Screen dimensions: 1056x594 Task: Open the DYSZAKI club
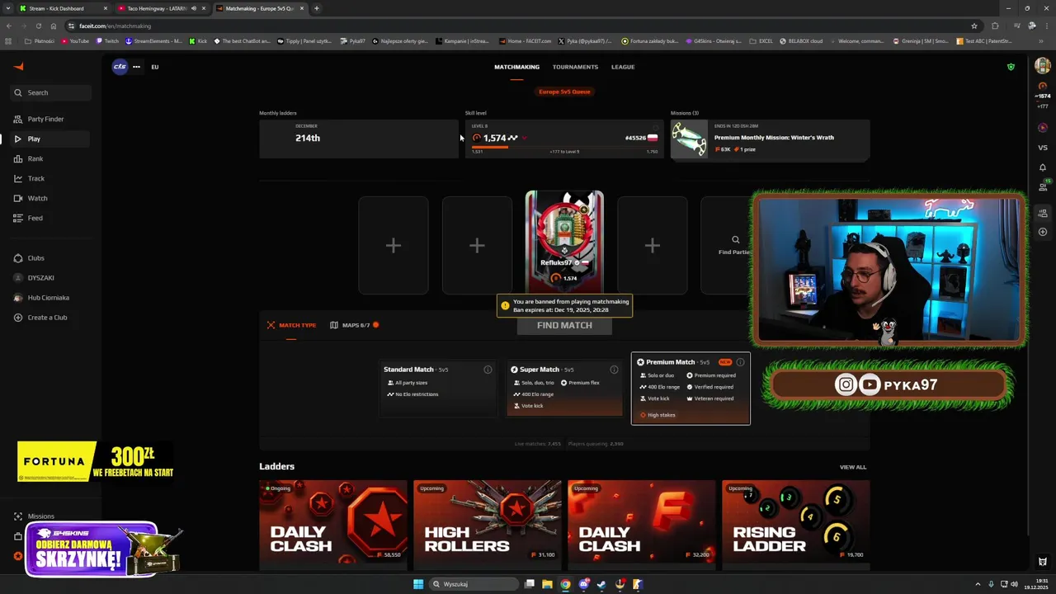[49, 278]
